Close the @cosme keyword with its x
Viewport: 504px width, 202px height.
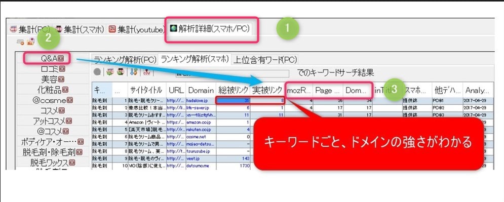70,100
